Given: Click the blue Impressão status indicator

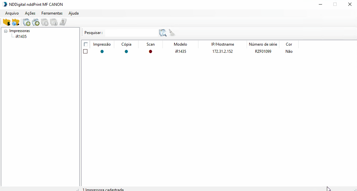Looking at the screenshot, I should (x=102, y=51).
